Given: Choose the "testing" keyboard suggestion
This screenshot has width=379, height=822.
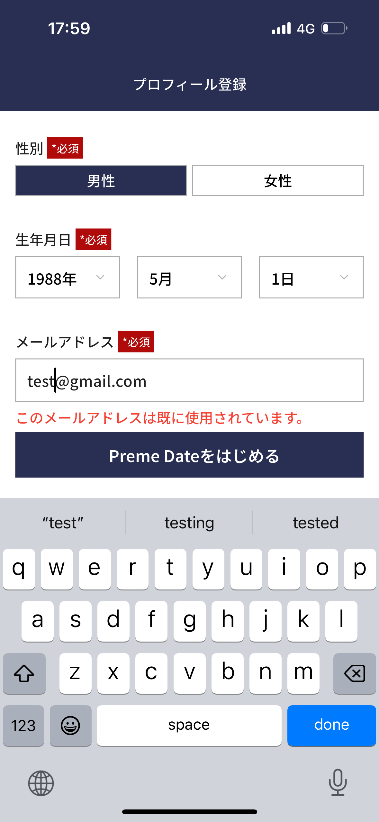Looking at the screenshot, I should coord(189,523).
